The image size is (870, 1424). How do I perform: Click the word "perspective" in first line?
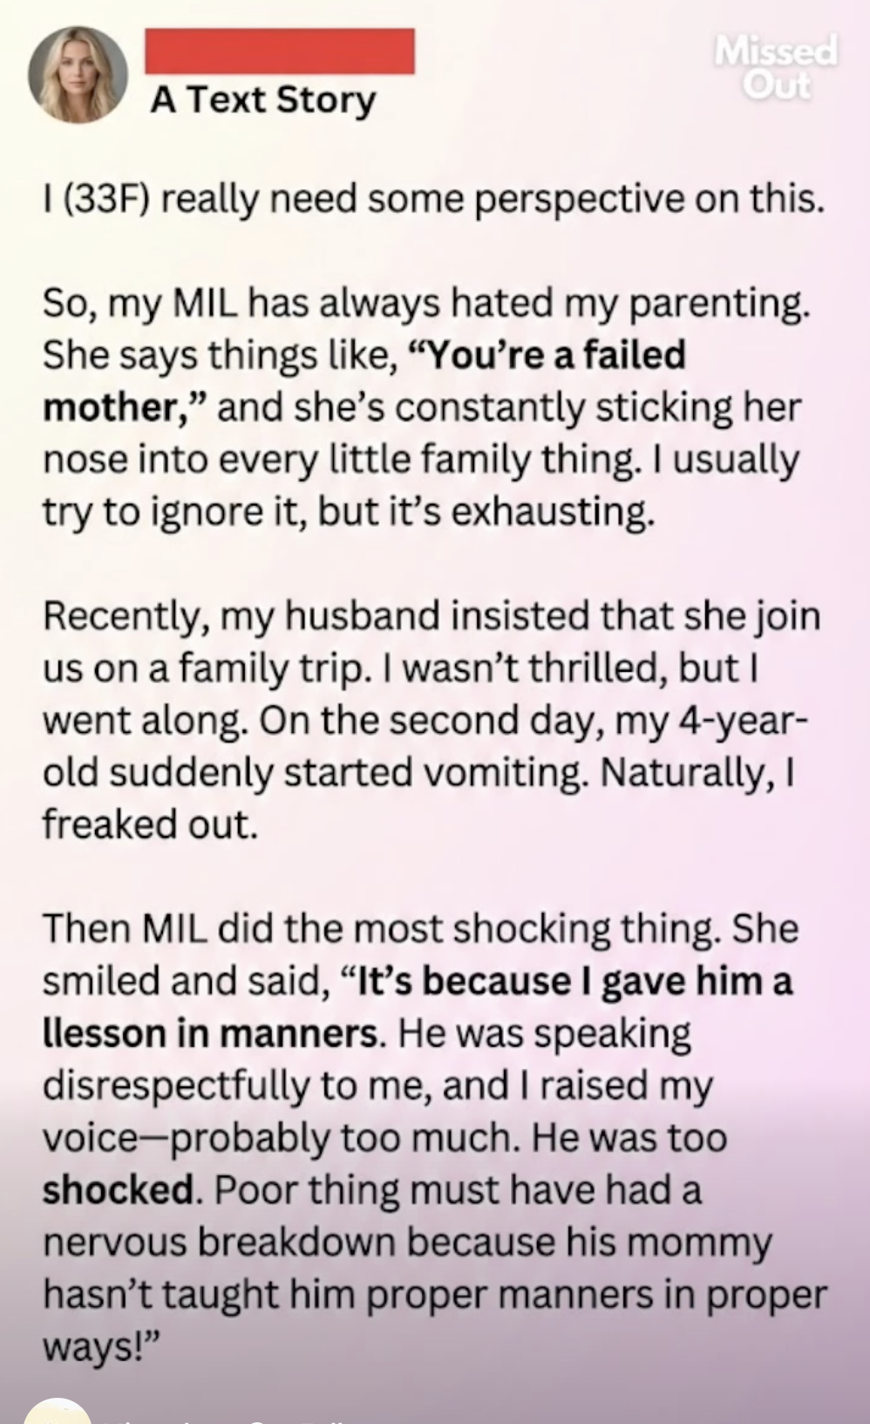[580, 200]
